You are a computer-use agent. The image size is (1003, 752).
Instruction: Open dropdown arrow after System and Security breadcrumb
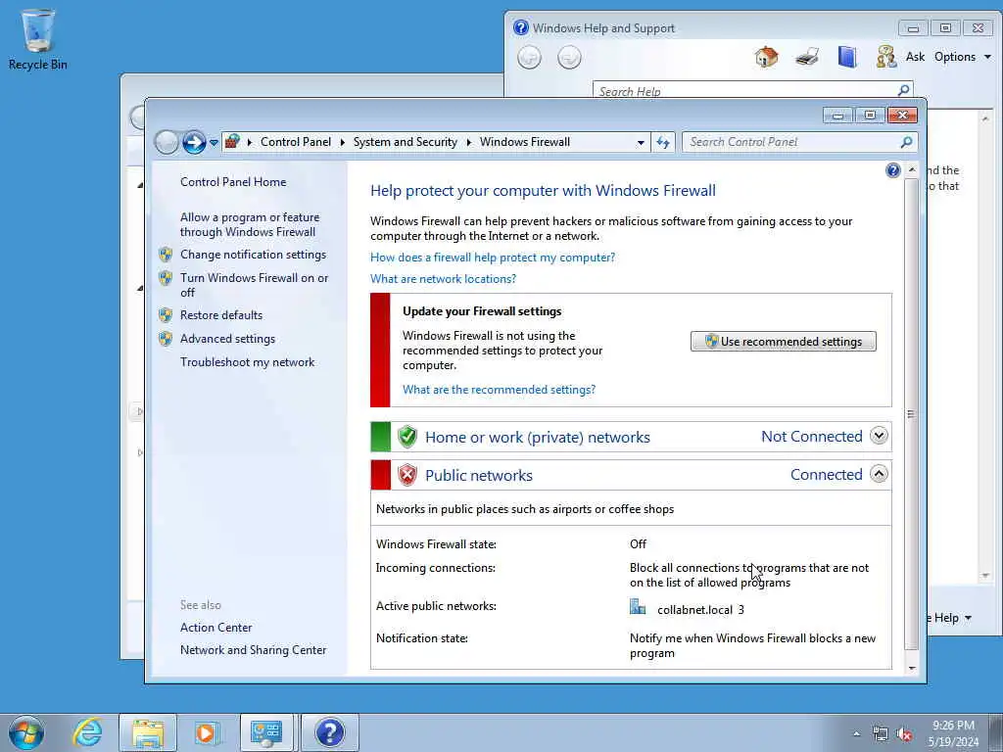[x=469, y=142]
